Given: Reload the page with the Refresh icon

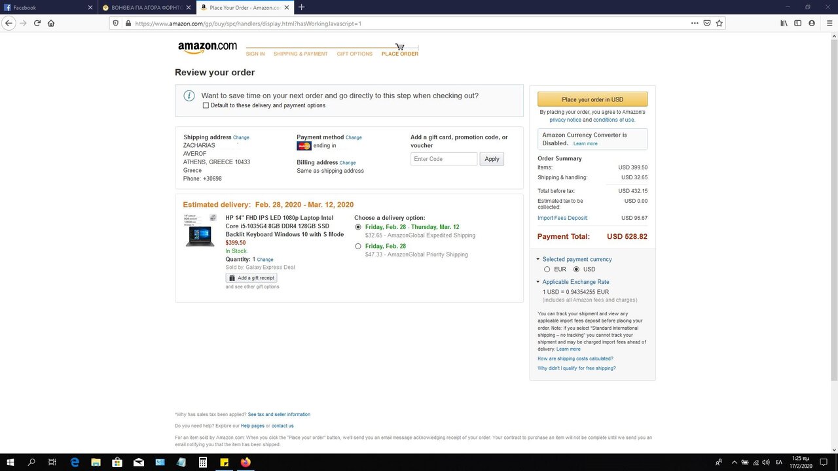Looking at the screenshot, I should 37,23.
